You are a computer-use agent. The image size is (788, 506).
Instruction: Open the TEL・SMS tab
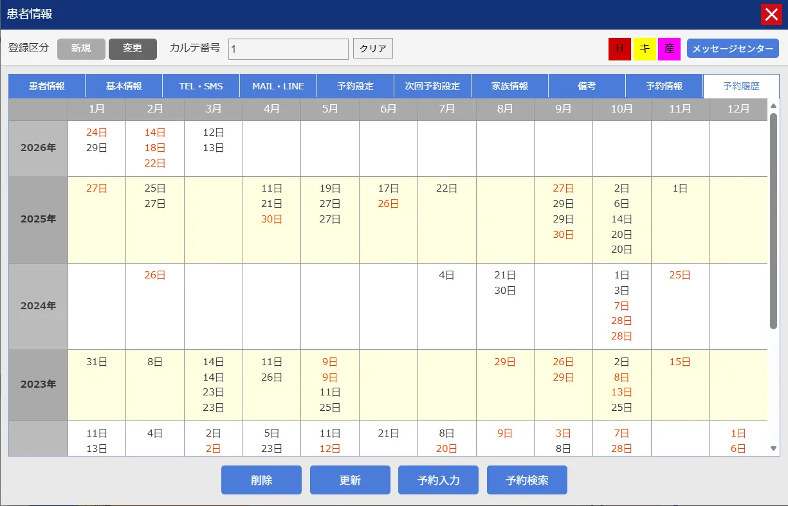pyautogui.click(x=201, y=86)
